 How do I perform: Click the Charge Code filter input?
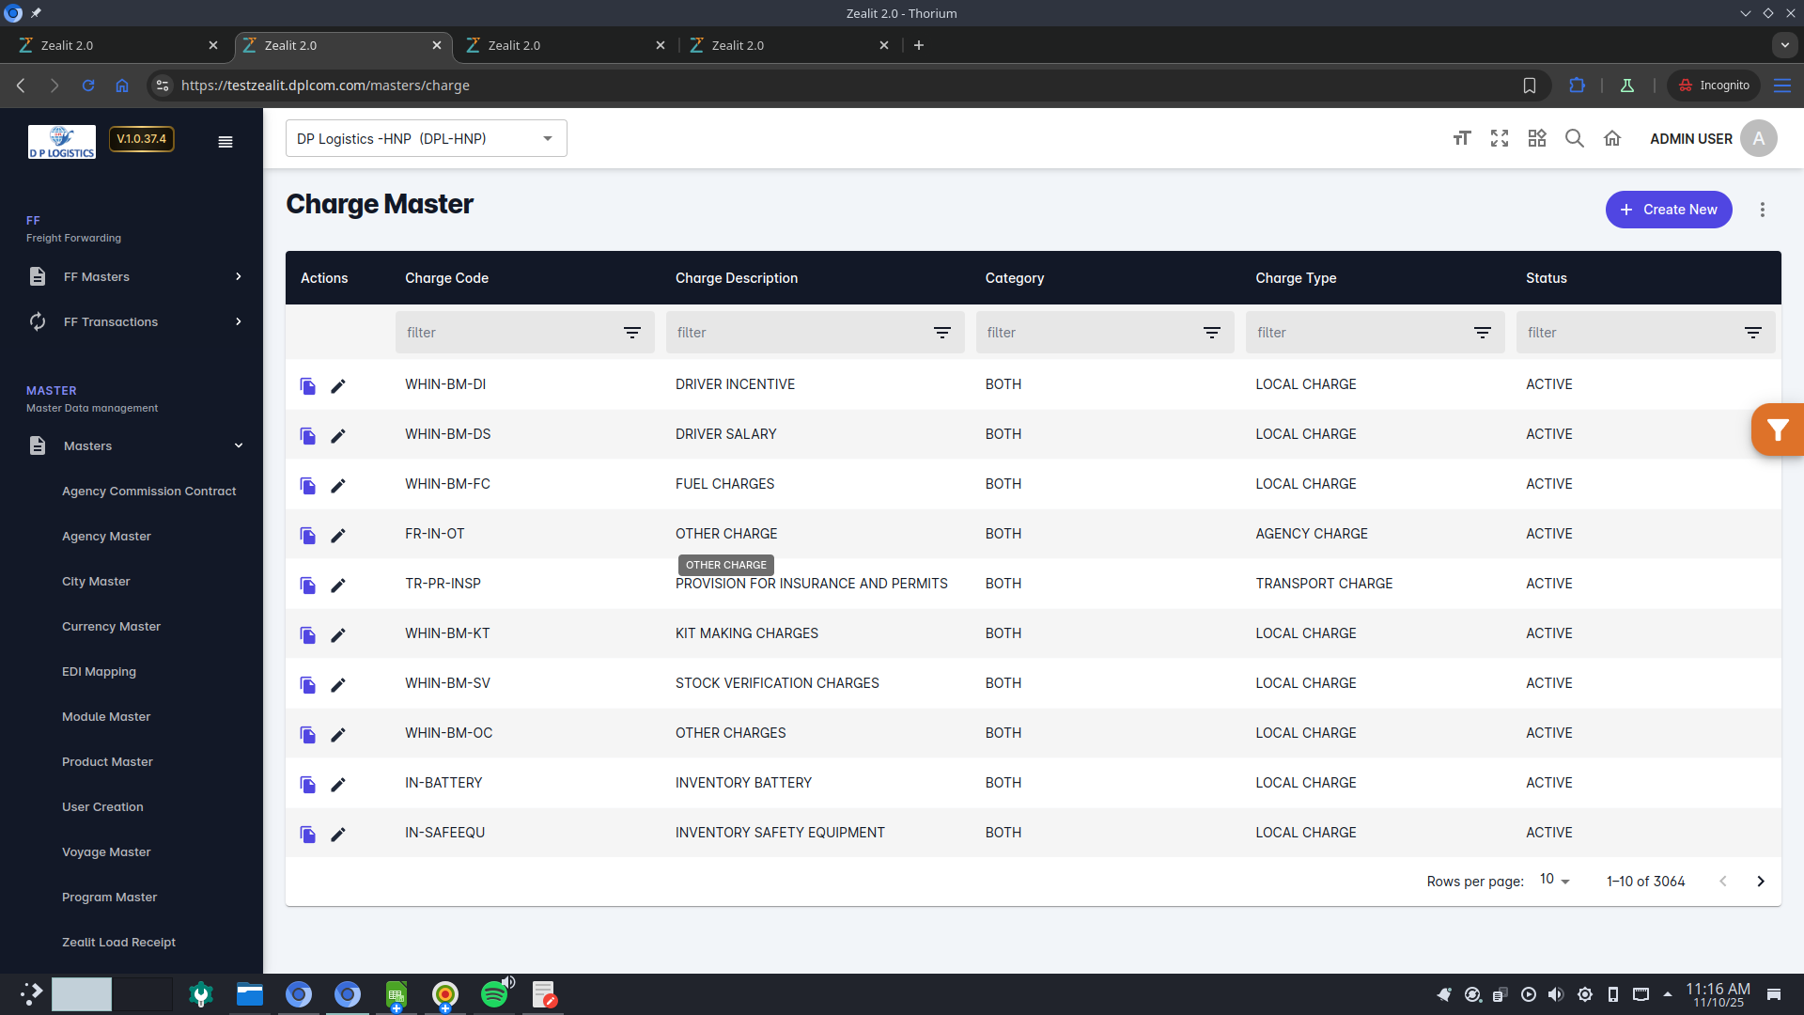point(507,333)
